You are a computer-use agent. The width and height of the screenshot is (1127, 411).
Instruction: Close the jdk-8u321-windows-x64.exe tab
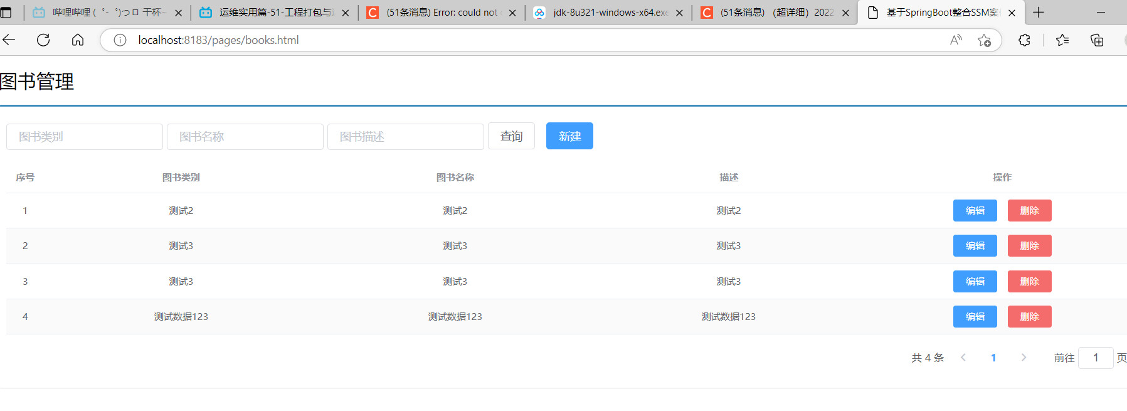pyautogui.click(x=679, y=13)
